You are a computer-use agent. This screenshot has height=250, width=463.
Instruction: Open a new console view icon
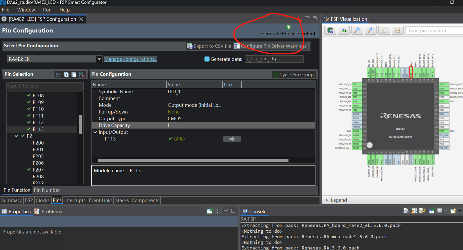click(x=453, y=211)
